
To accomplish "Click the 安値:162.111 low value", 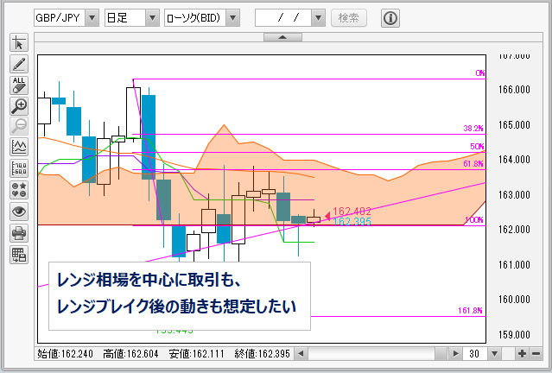I will [196, 354].
